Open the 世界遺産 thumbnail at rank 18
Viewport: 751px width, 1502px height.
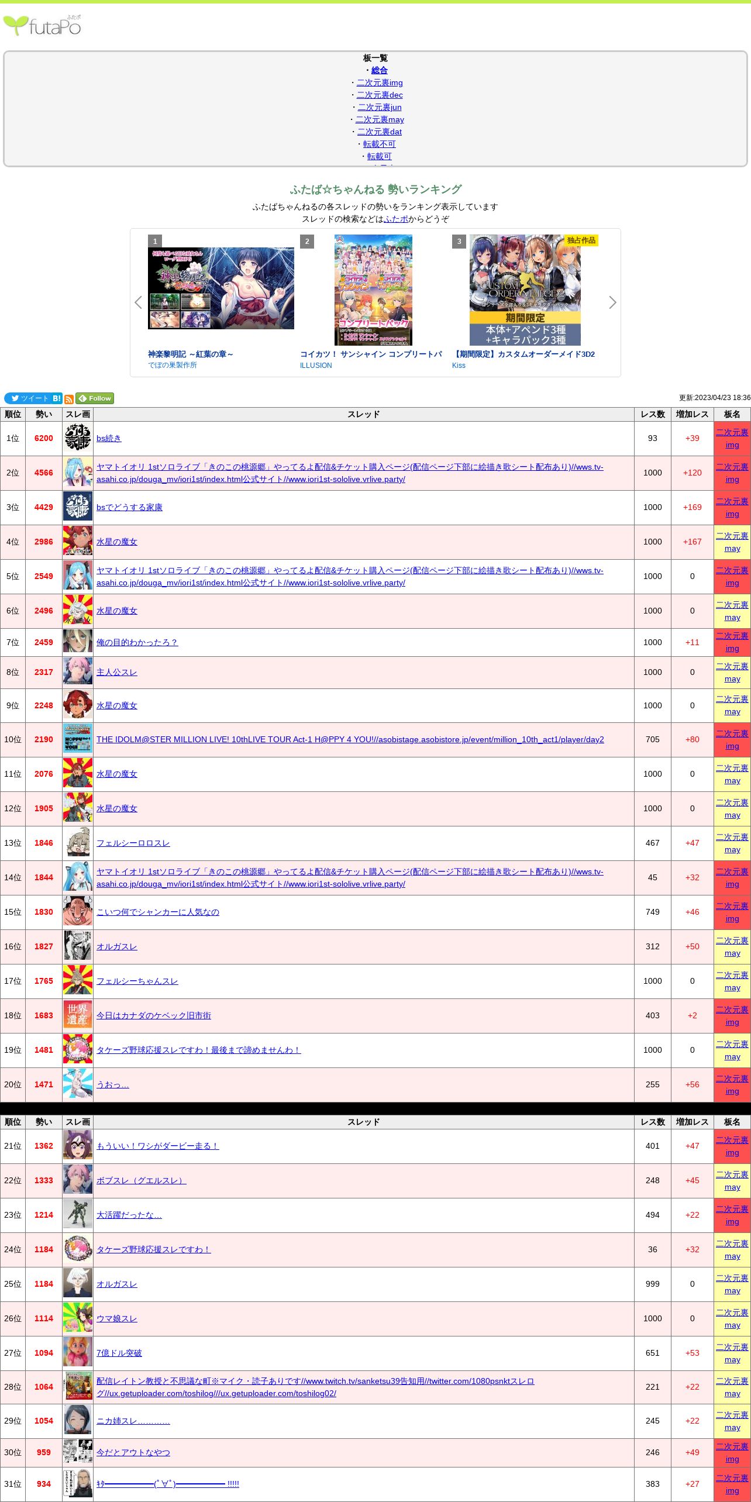[x=77, y=1015]
